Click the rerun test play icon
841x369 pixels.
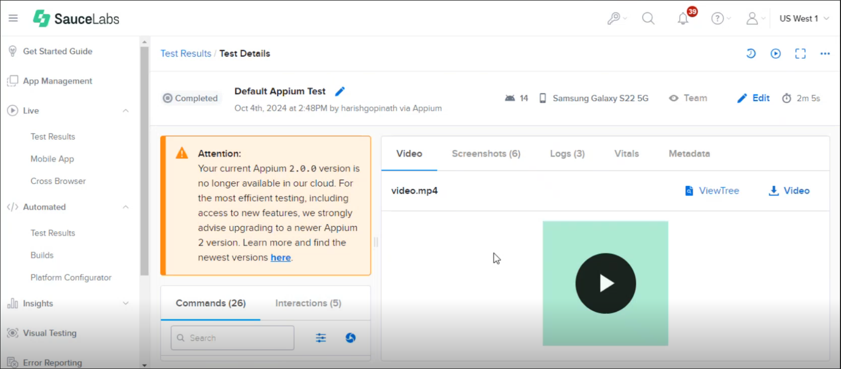776,53
